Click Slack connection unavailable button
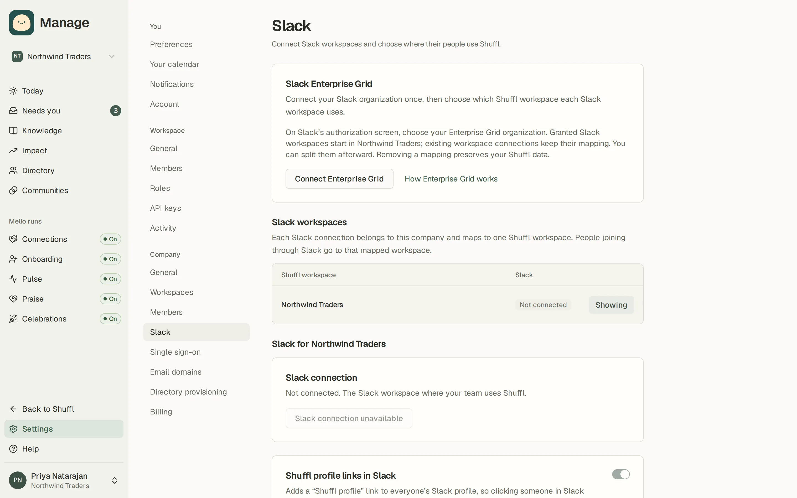This screenshot has width=797, height=498. (x=349, y=418)
